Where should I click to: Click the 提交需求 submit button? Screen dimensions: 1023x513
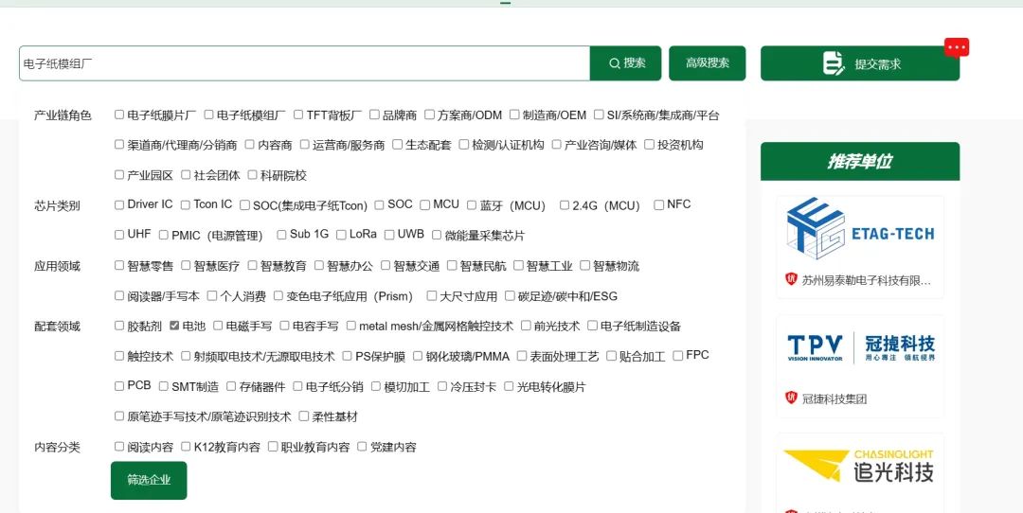[x=860, y=63]
